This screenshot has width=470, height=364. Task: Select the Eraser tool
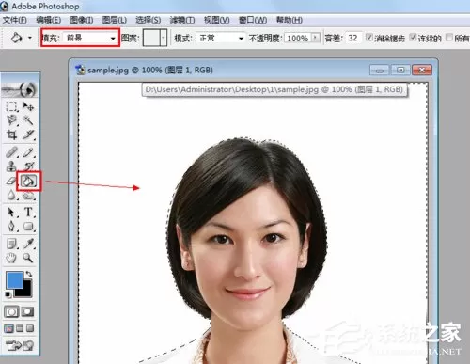[x=11, y=181]
